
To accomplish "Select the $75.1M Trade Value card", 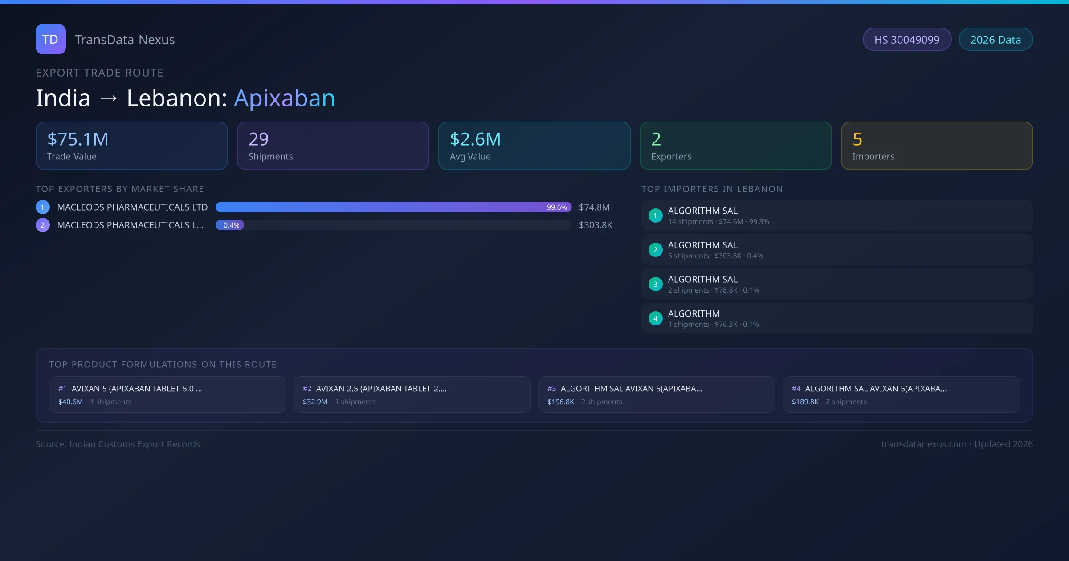I will point(132,146).
